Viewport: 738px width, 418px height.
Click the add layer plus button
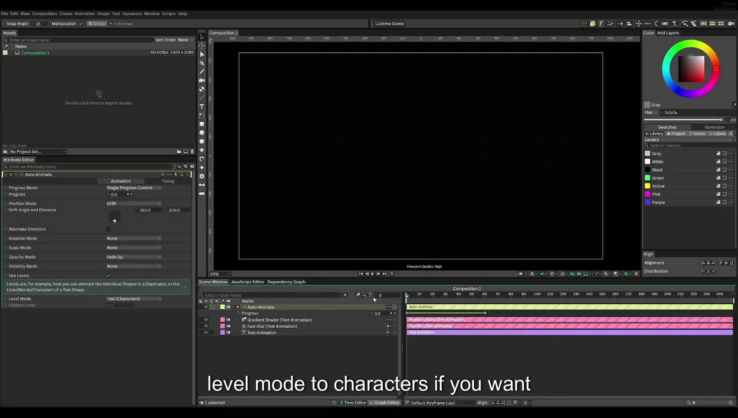pos(345,295)
